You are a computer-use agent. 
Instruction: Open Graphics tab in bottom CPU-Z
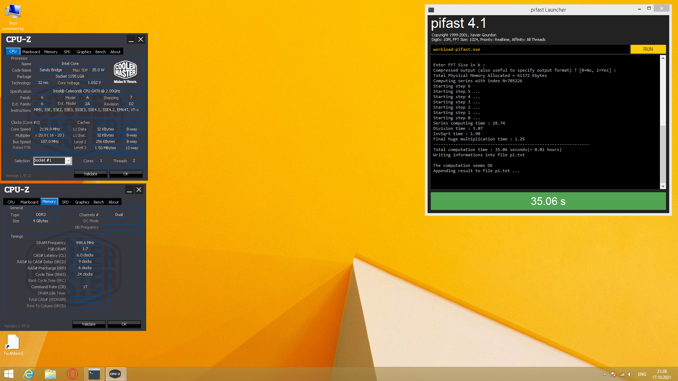click(x=82, y=202)
